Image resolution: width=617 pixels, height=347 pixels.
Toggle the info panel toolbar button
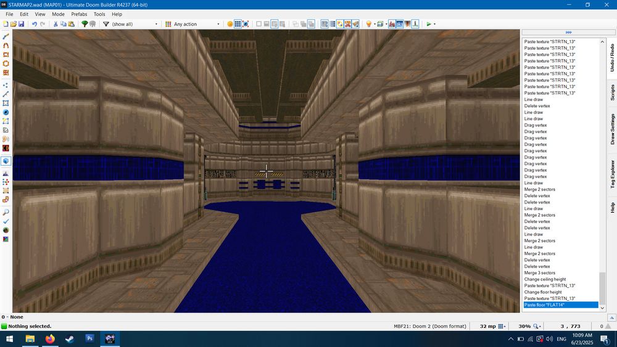415,24
